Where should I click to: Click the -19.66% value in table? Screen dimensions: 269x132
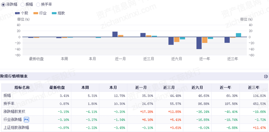pos(259,112)
